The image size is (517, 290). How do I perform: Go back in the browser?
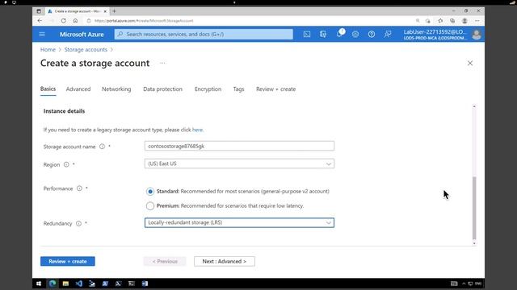[40, 21]
